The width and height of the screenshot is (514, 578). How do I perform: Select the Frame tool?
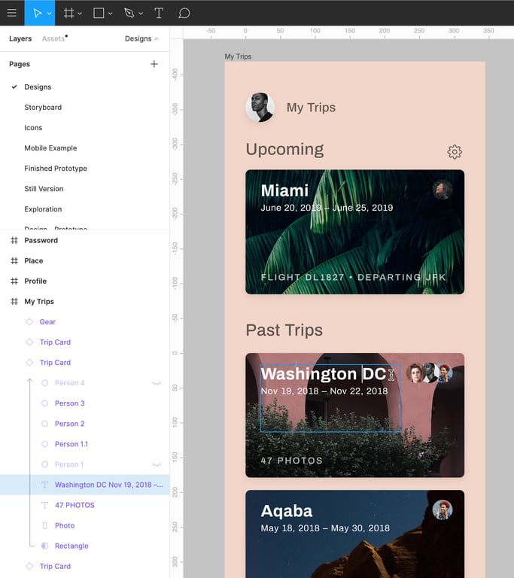[x=68, y=13]
